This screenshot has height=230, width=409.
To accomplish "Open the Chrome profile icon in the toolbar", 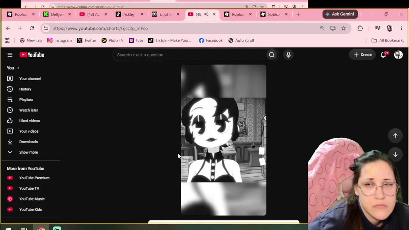I will tap(389, 28).
